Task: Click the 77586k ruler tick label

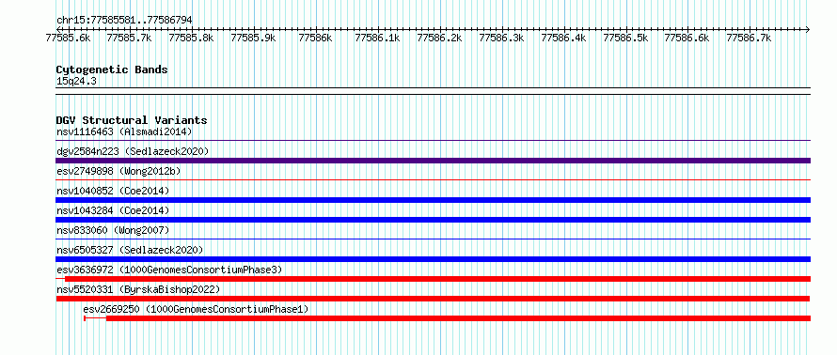Action: [315, 38]
